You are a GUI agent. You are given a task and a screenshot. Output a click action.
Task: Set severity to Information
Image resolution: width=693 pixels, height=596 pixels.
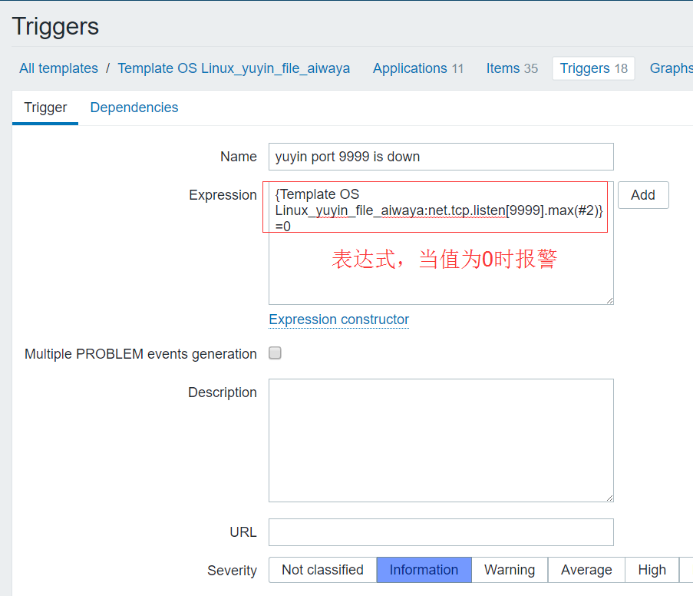click(424, 570)
